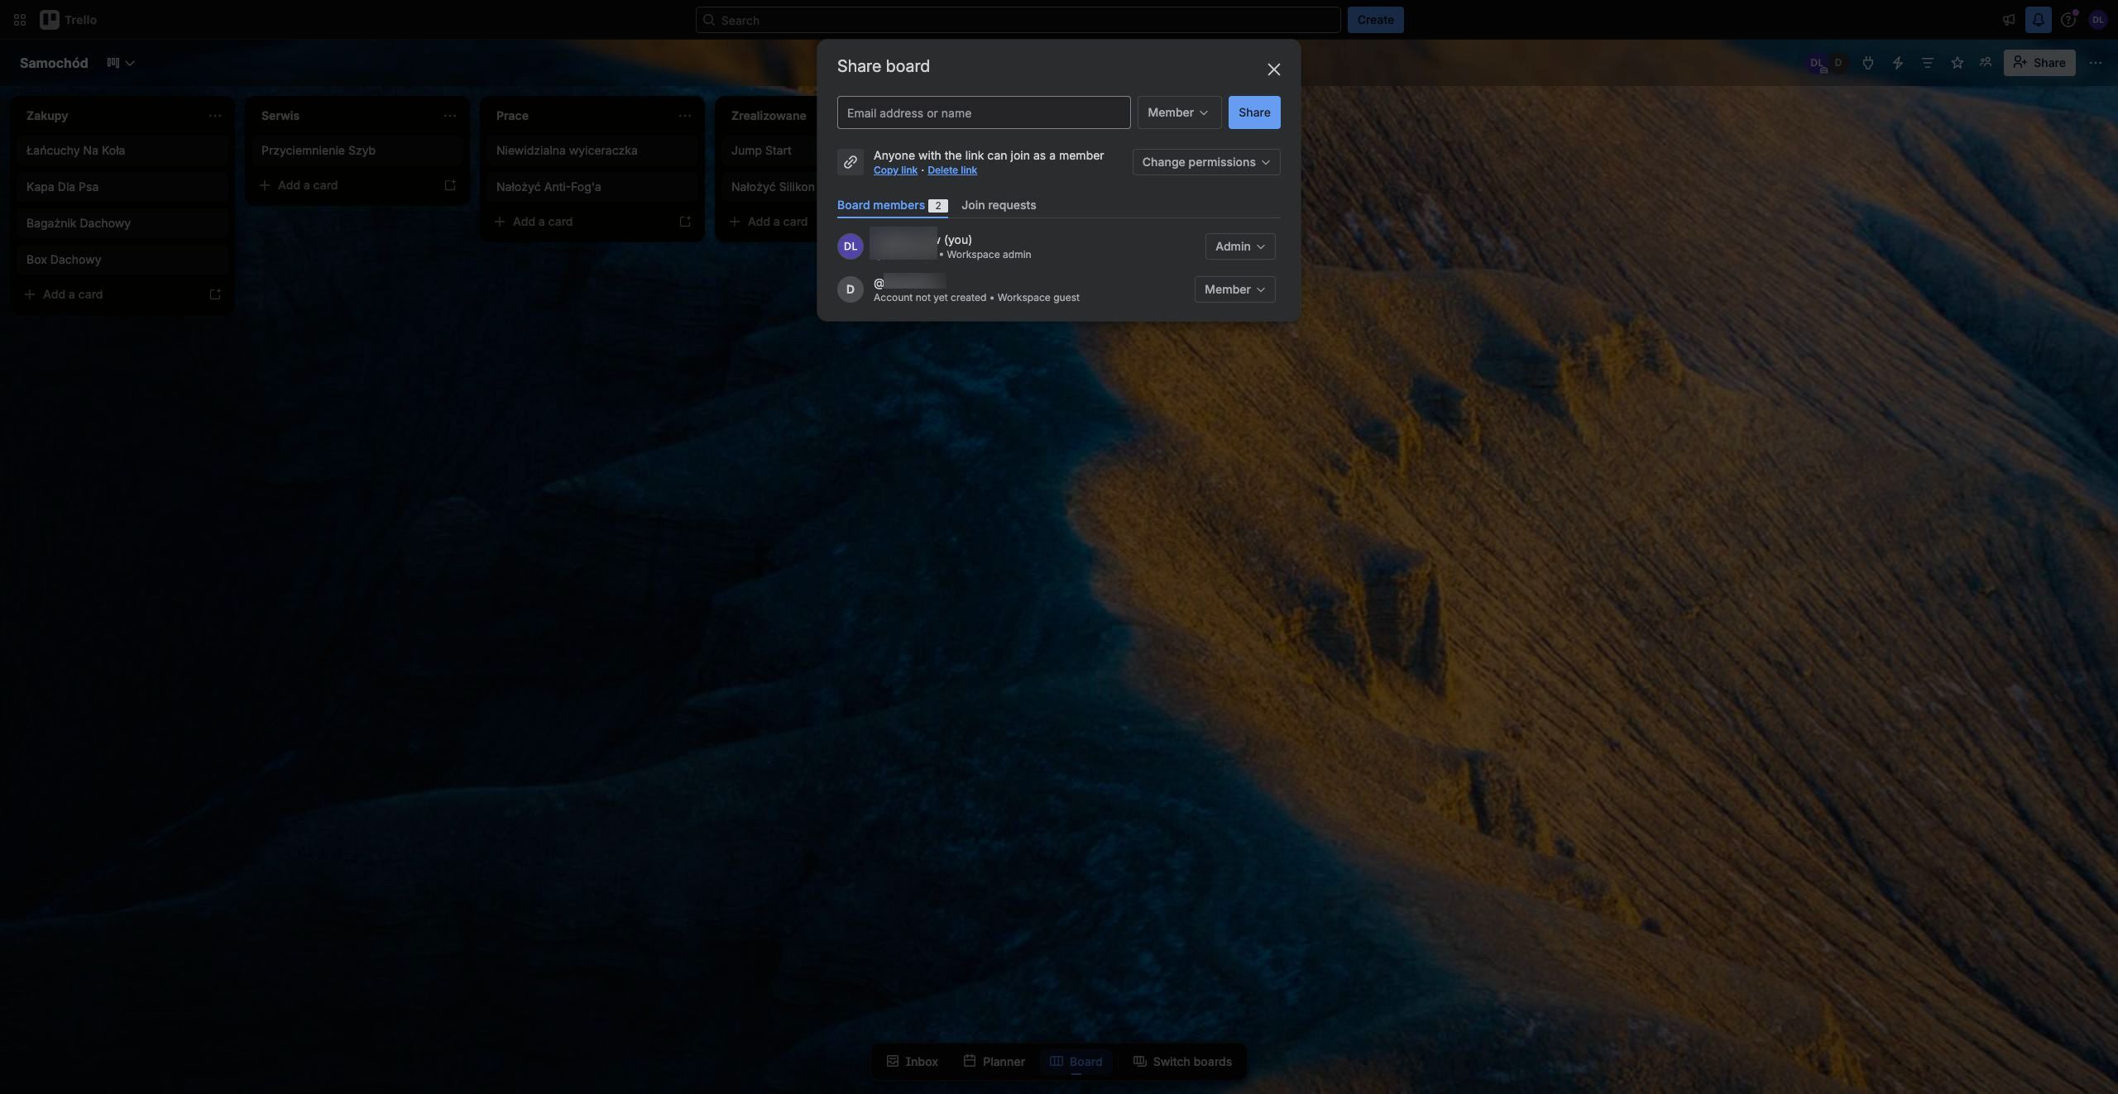Open the DL account avatar in top bar
2118x1094 pixels.
coord(2097,20)
